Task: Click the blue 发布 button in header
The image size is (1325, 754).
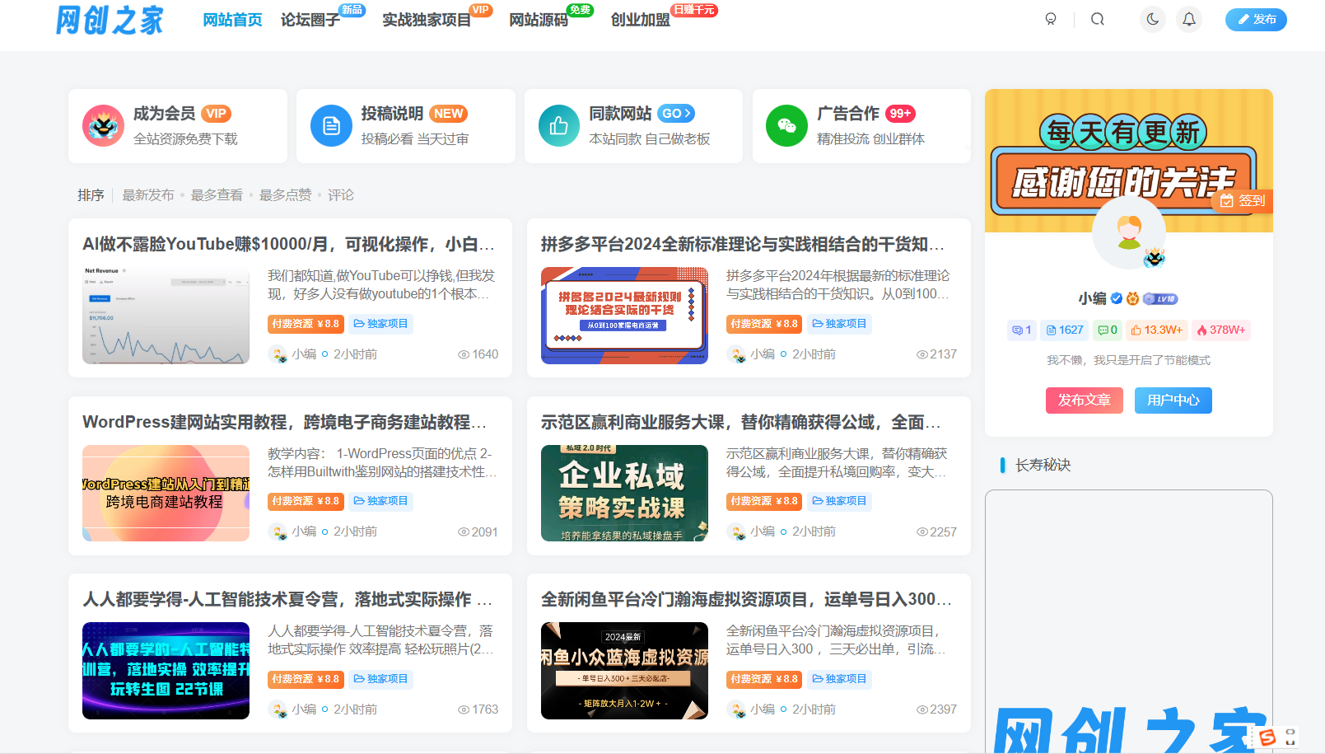Action: (x=1256, y=20)
